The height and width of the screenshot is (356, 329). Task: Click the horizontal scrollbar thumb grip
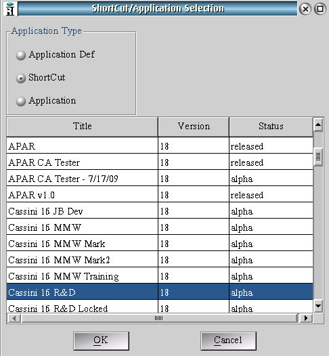tap(158, 318)
